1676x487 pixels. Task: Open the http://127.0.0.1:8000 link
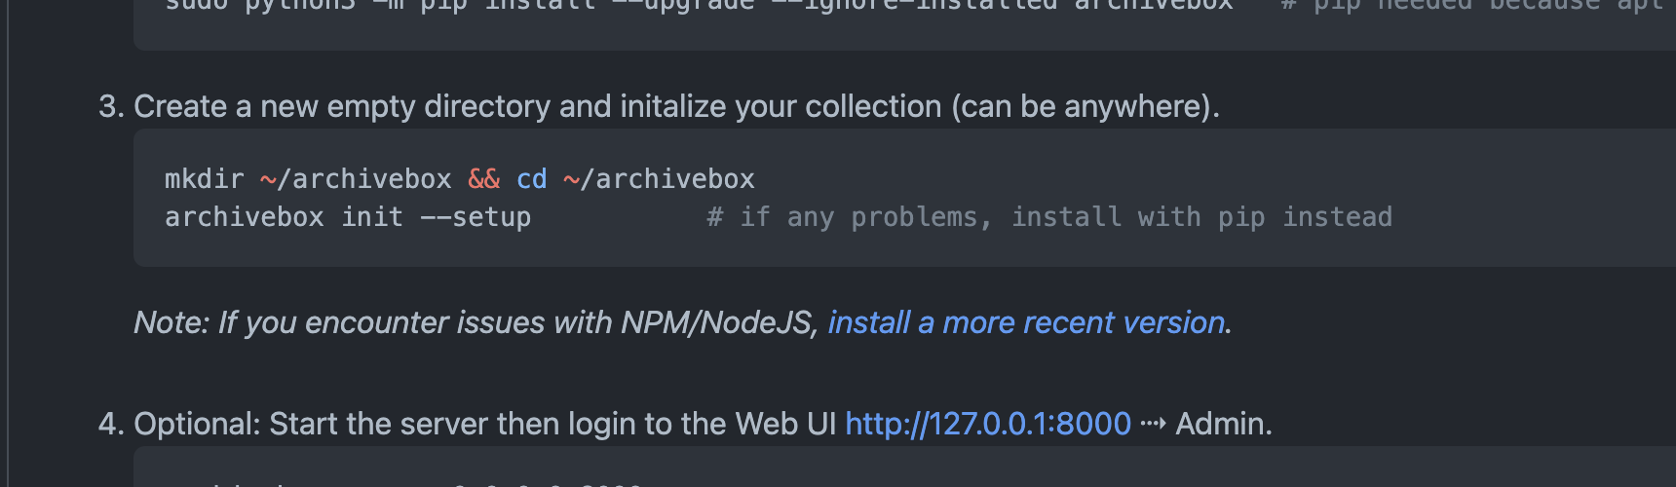tap(988, 424)
